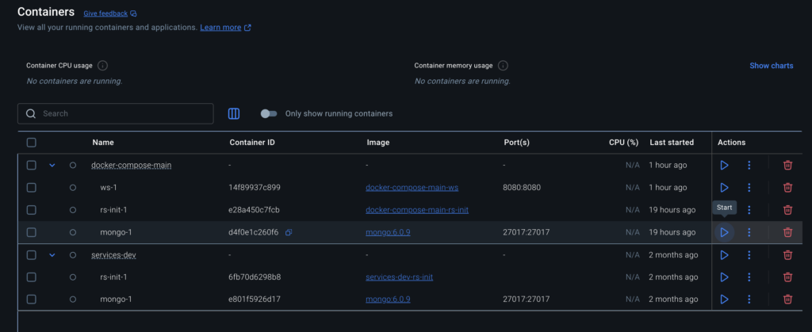
Task: Open the docker-compose-main-ws image link
Action: click(412, 188)
